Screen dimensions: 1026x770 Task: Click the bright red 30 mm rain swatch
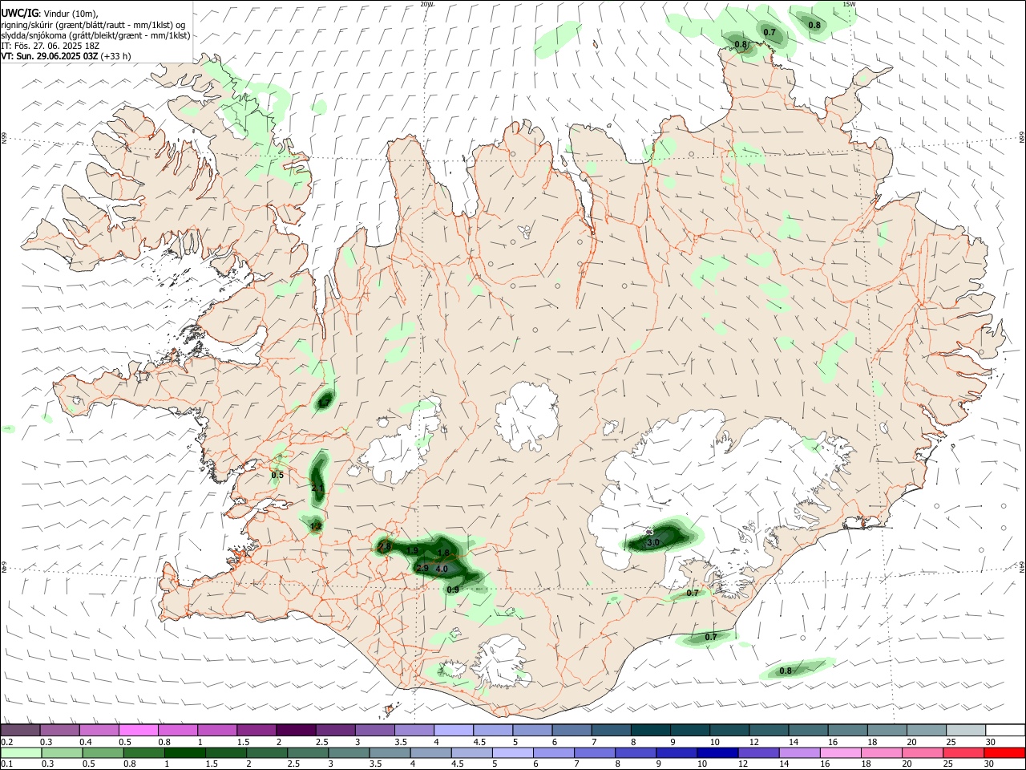tap(1004, 753)
